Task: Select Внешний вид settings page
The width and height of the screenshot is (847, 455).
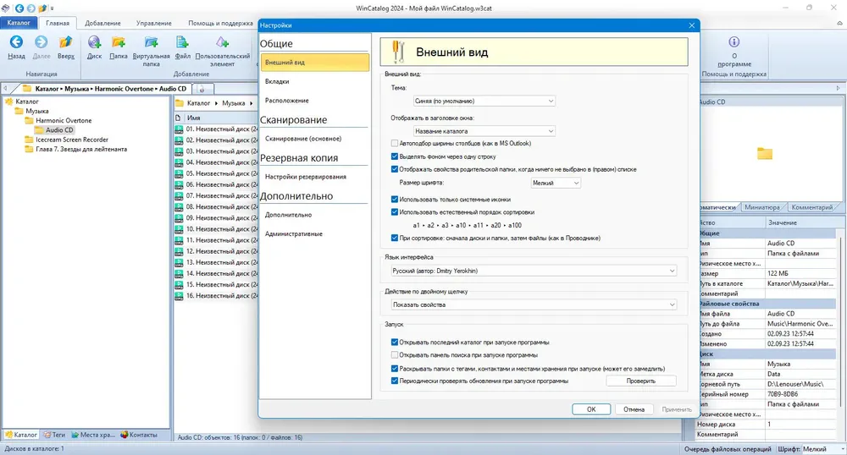Action: point(314,63)
